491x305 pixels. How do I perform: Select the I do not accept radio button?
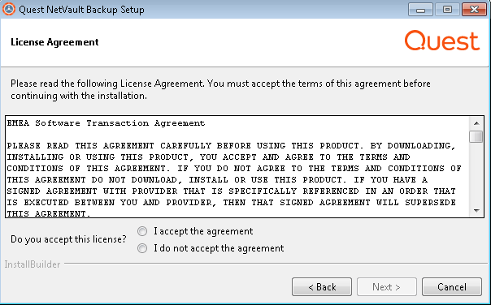pyautogui.click(x=142, y=248)
